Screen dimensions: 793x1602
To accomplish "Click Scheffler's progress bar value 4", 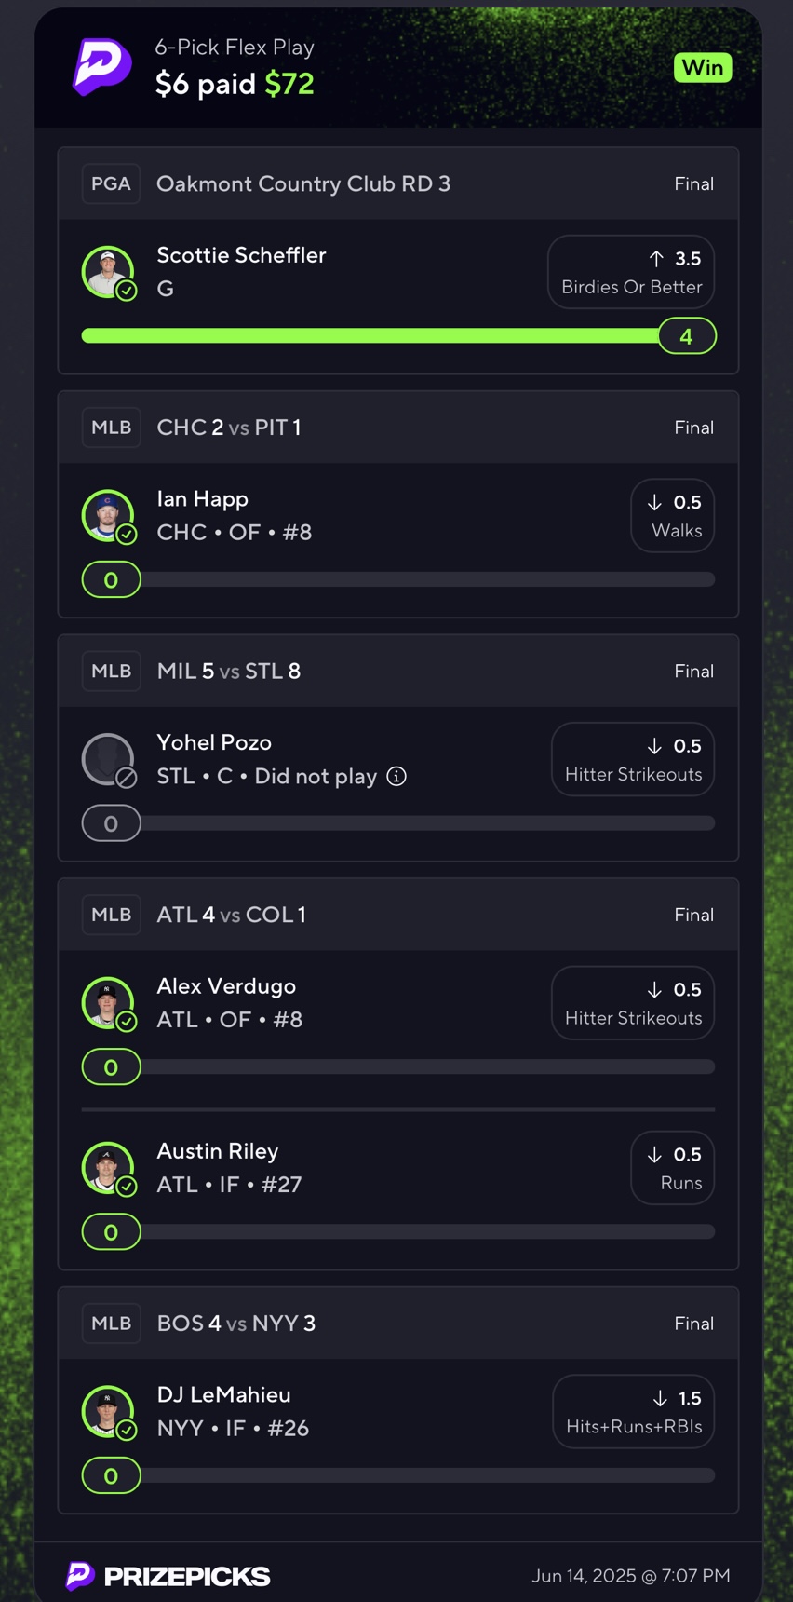I will [x=687, y=336].
